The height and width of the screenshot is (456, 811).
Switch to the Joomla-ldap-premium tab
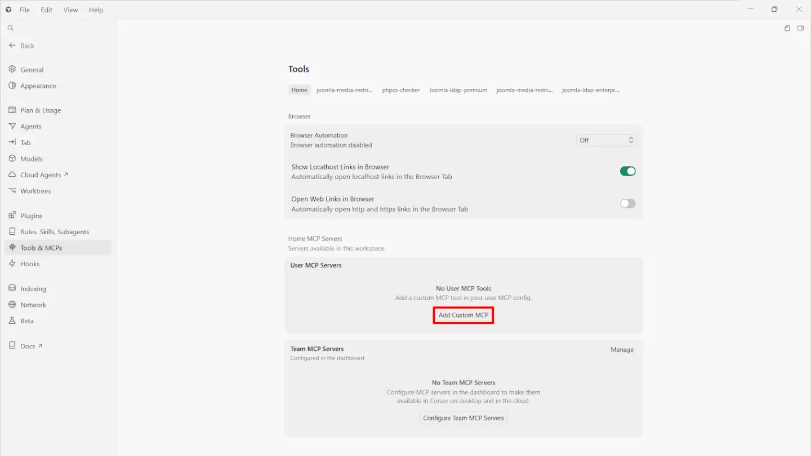[x=458, y=90]
